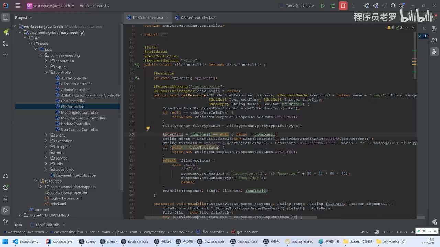
Task: Open the spiral icon tool window on the right sidebar
Action: pyautogui.click(x=434, y=28)
